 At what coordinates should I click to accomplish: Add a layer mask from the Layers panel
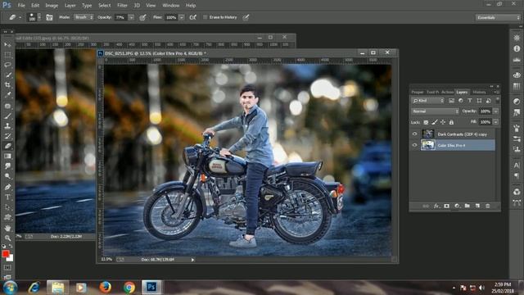point(446,206)
